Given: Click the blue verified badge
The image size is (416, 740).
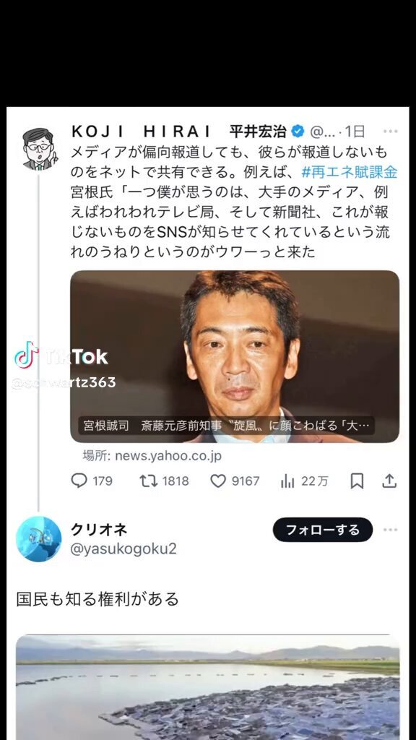Looking at the screenshot, I should (298, 132).
